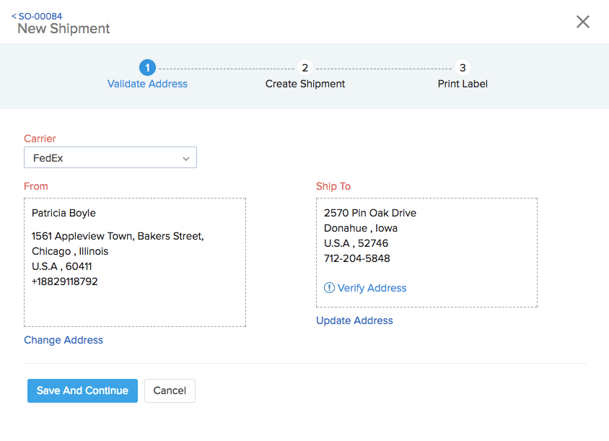Change the From address
This screenshot has width=609, height=441.
click(x=63, y=339)
